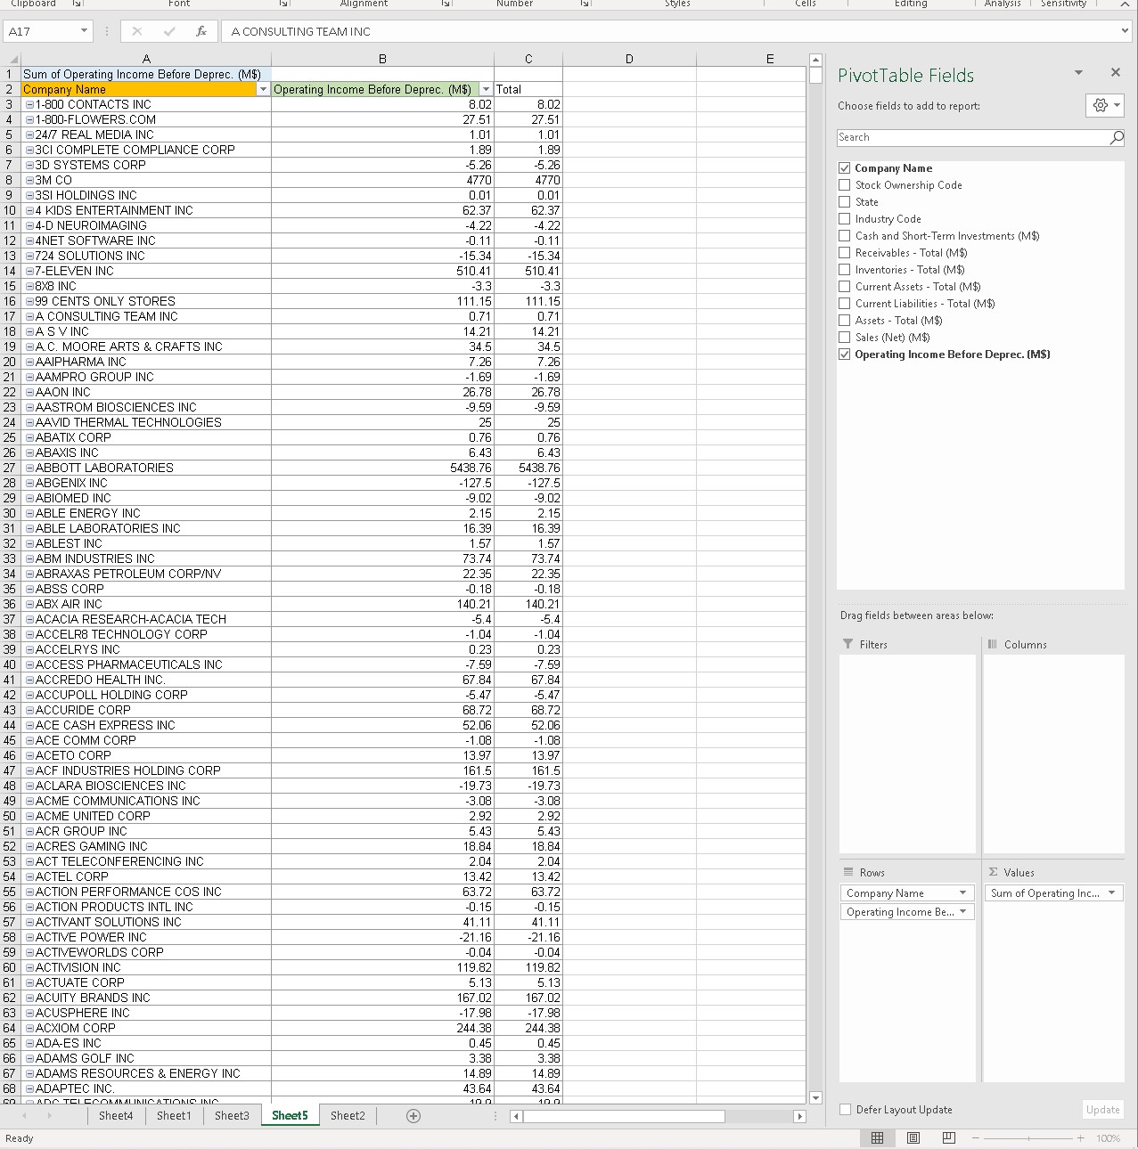Viewport: 1138px width, 1149px height.
Task: Click horizontal scrollbar right arrow
Action: [x=799, y=1116]
